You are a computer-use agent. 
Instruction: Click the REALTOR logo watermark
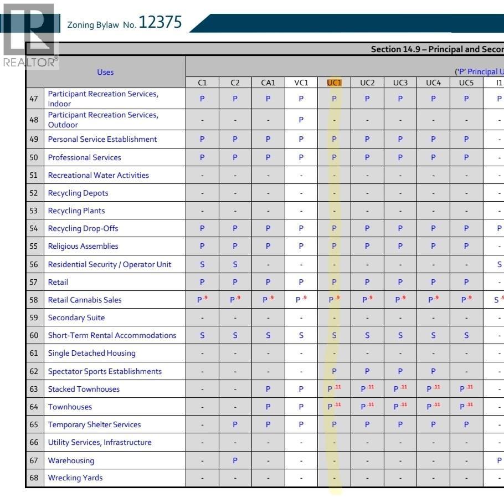[29, 36]
